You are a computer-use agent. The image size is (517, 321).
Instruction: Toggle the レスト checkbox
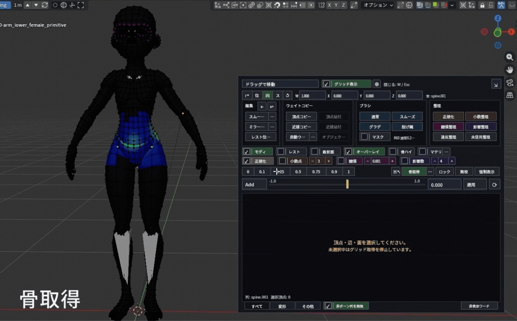coord(281,152)
